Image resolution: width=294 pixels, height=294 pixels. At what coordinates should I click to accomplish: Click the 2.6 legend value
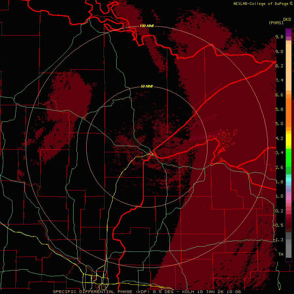[x=279, y=168]
